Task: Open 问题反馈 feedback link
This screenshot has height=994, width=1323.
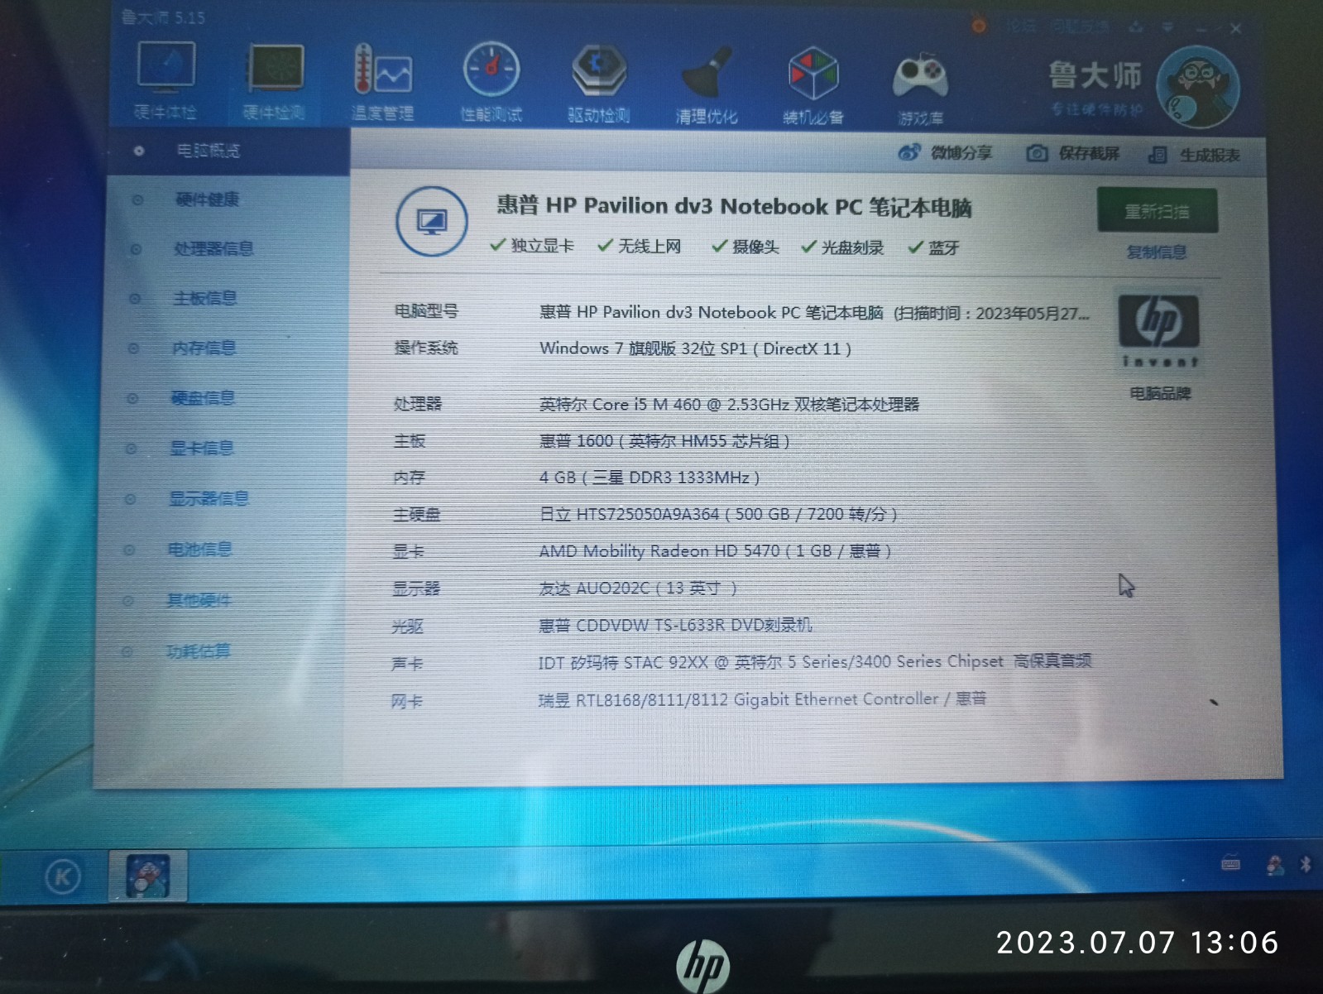Action: click(1081, 26)
